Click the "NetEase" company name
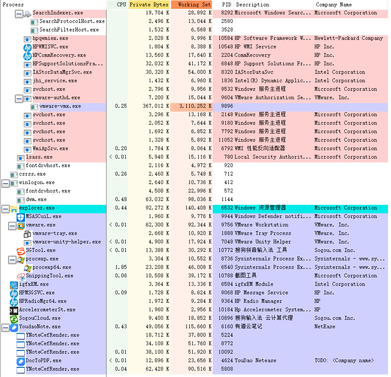Image resolution: width=391 pixels, height=377 pixels. pos(325,327)
